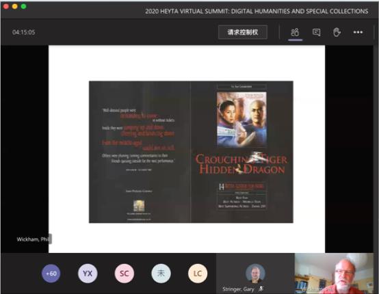
Task: Click the muted microphone icon beside Stringer, Gary
Action: 261,289
